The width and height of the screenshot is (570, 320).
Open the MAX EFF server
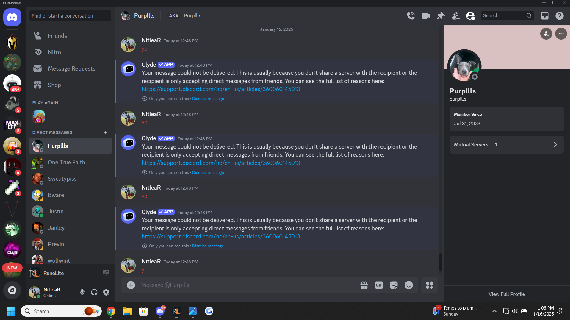coord(12,125)
